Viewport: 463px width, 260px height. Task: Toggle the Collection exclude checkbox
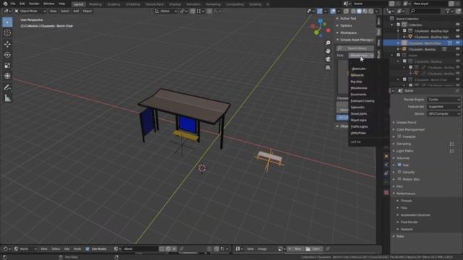click(x=399, y=25)
